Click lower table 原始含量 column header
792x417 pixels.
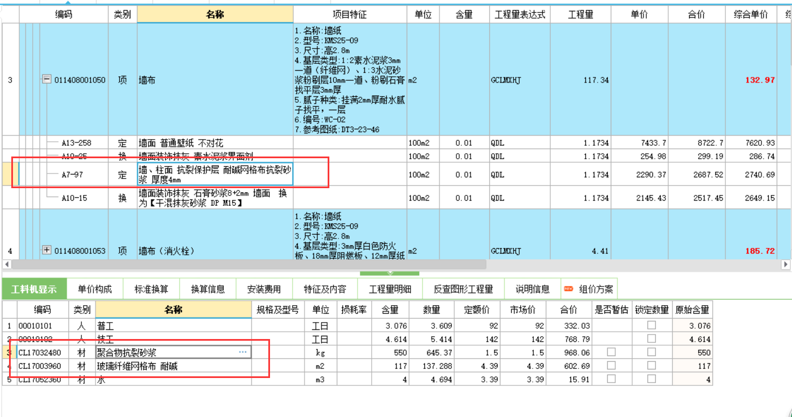point(692,310)
